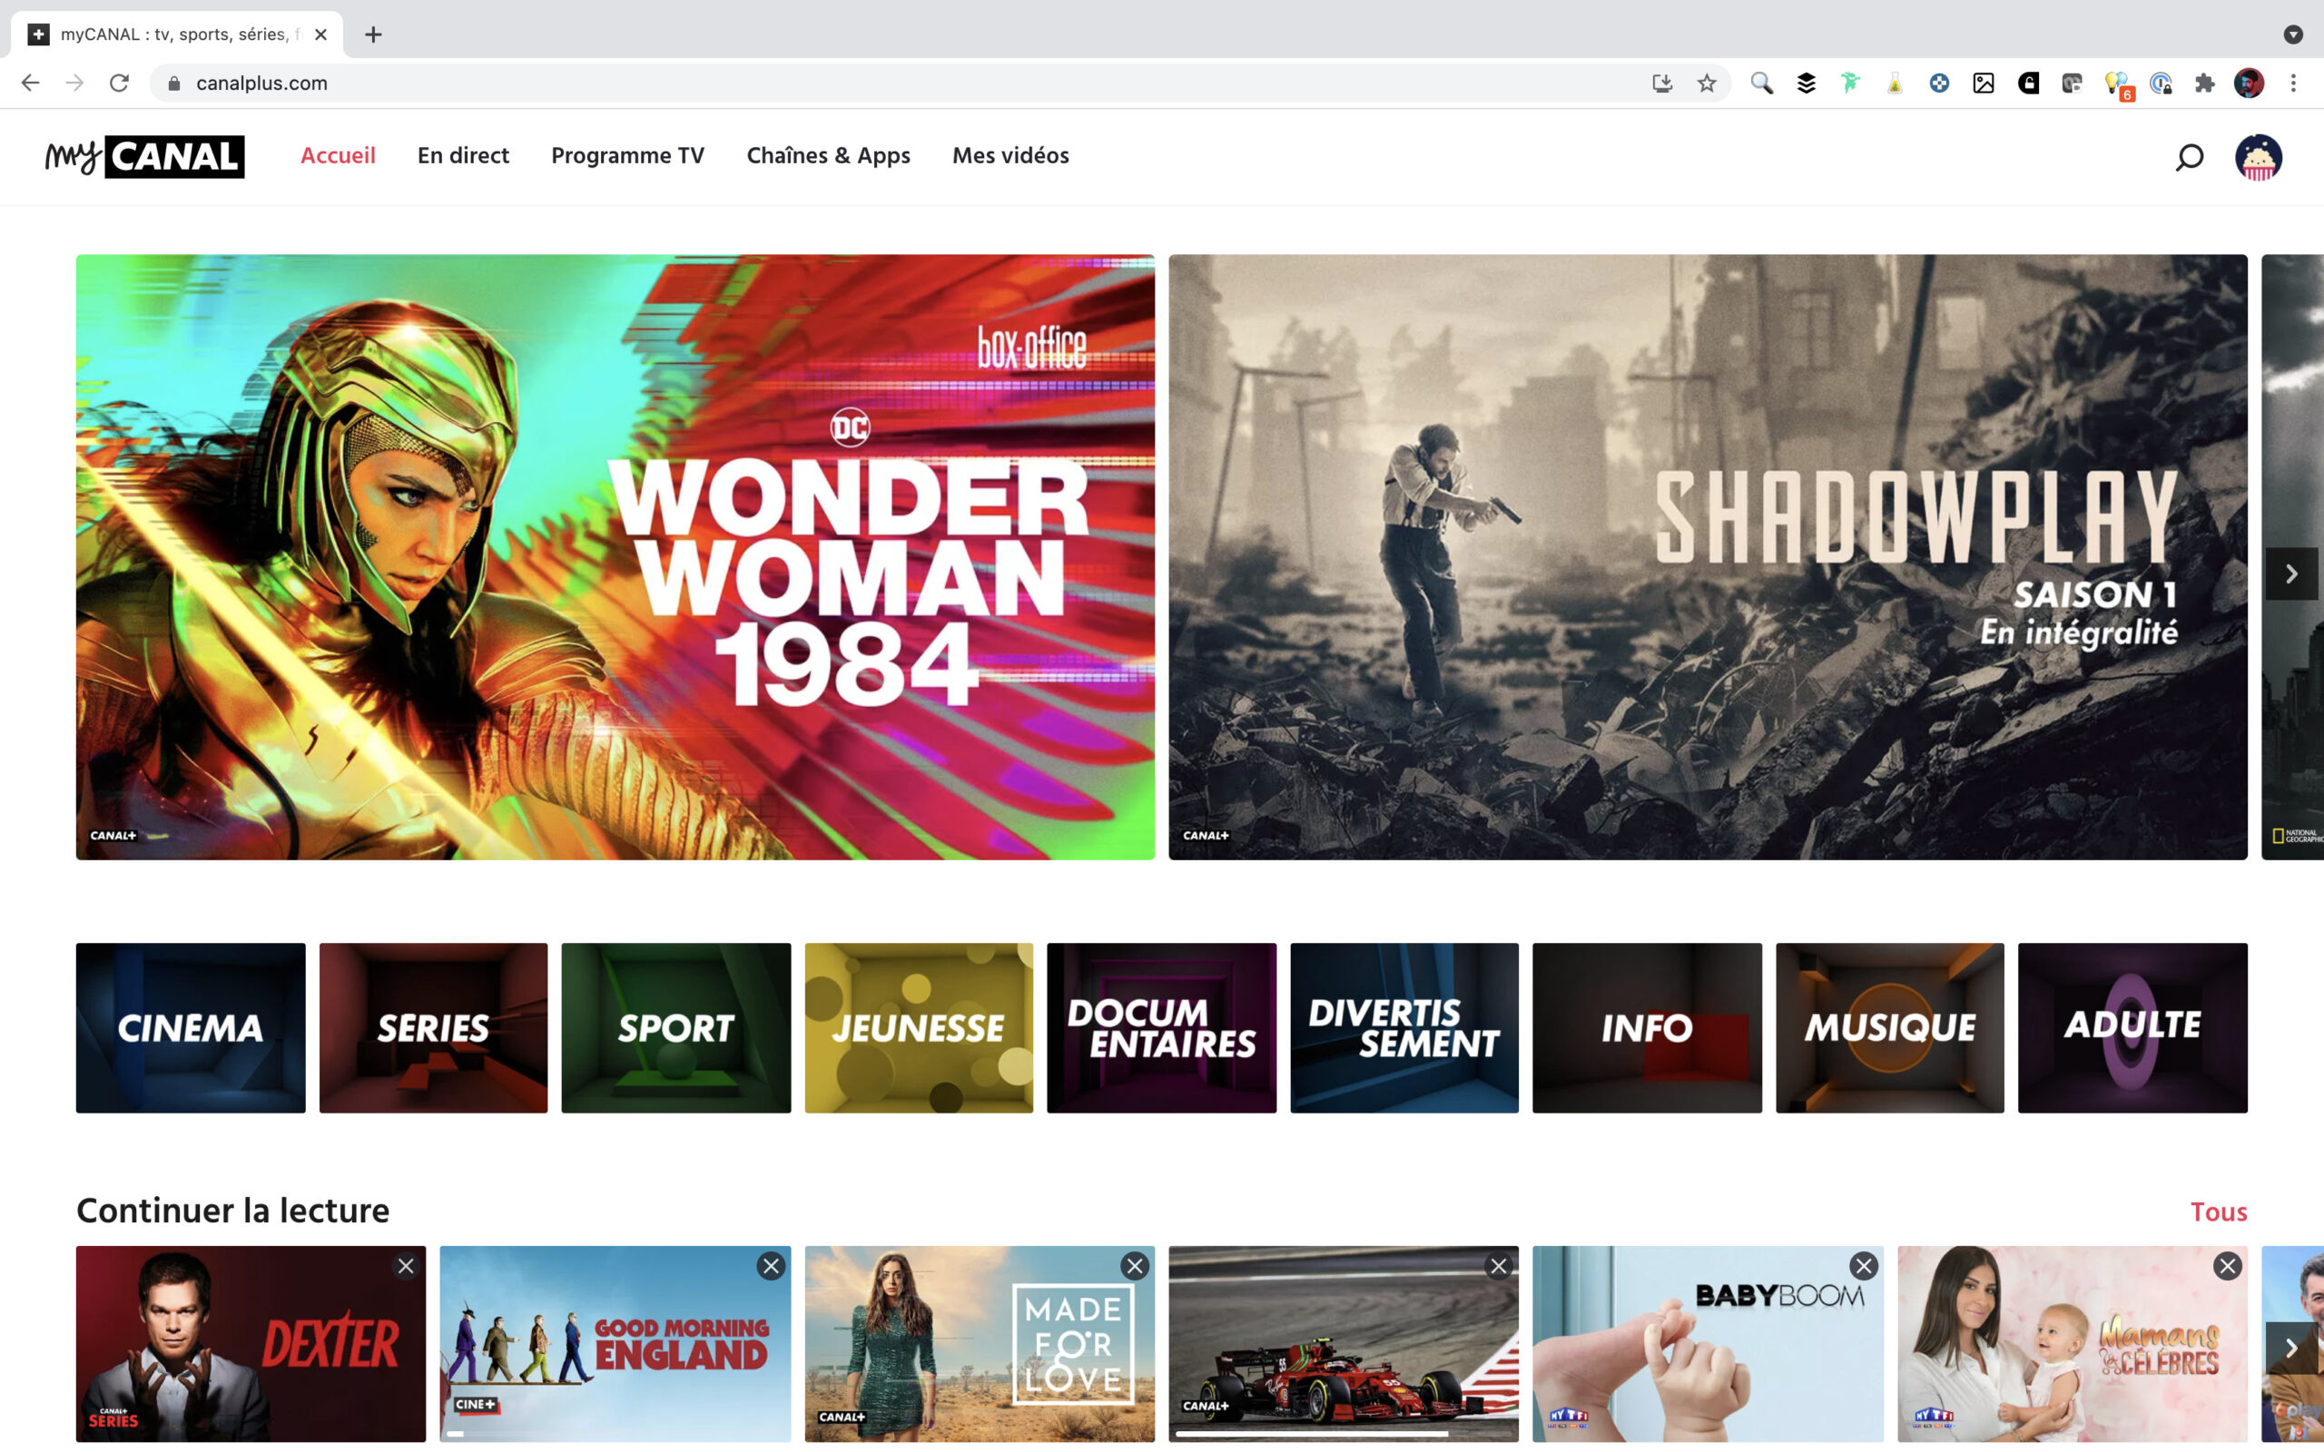Open the Chrome extensions puzzle icon
The width and height of the screenshot is (2324, 1452).
pos(2205,83)
